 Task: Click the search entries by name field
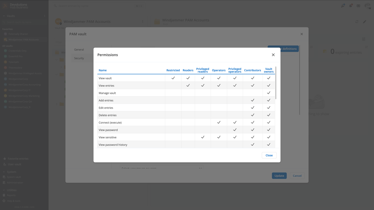[98, 6]
